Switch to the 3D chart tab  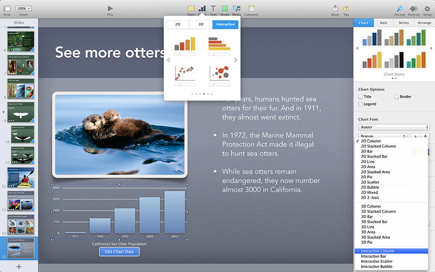201,24
